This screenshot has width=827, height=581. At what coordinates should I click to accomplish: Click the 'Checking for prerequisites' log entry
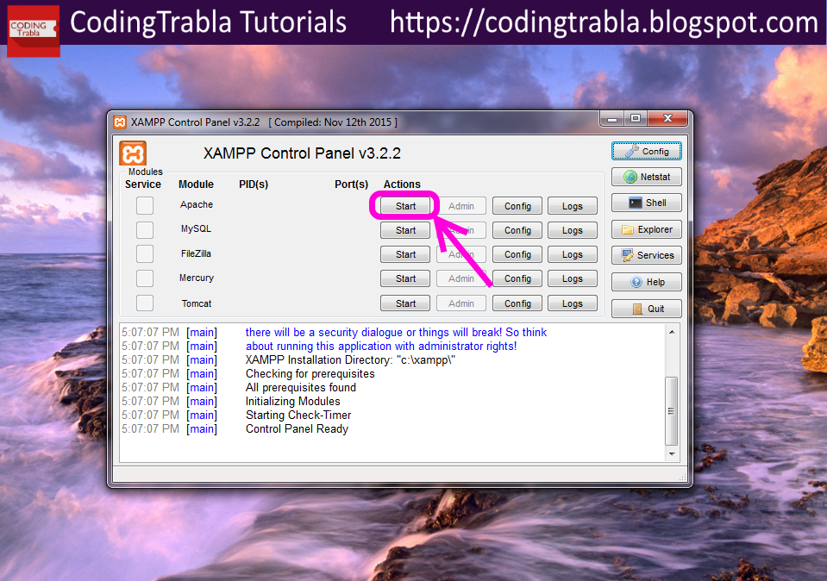coord(310,374)
